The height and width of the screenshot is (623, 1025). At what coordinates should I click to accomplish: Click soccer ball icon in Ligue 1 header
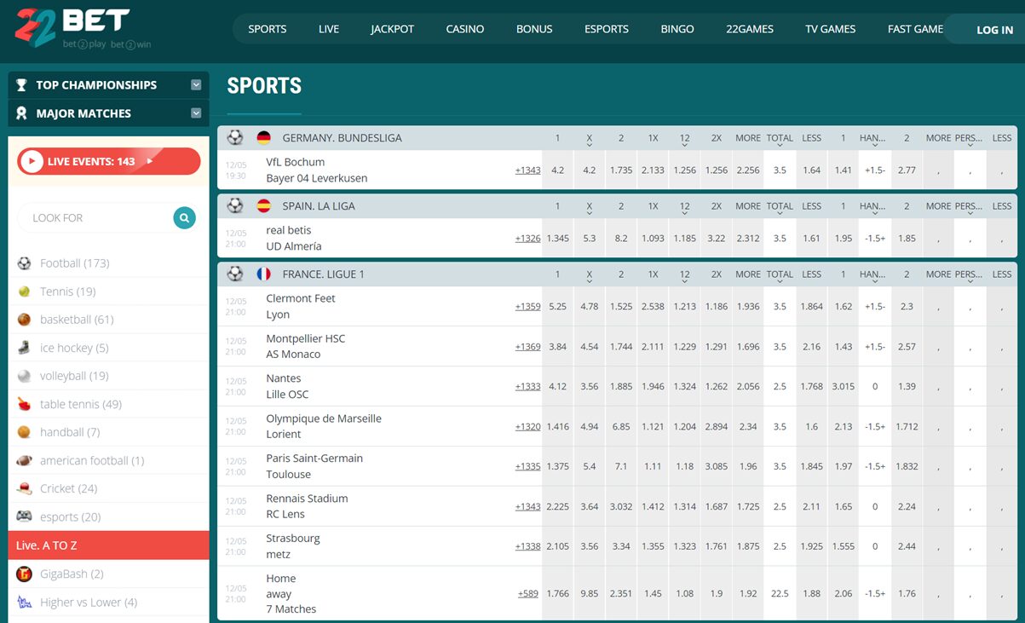pyautogui.click(x=235, y=274)
